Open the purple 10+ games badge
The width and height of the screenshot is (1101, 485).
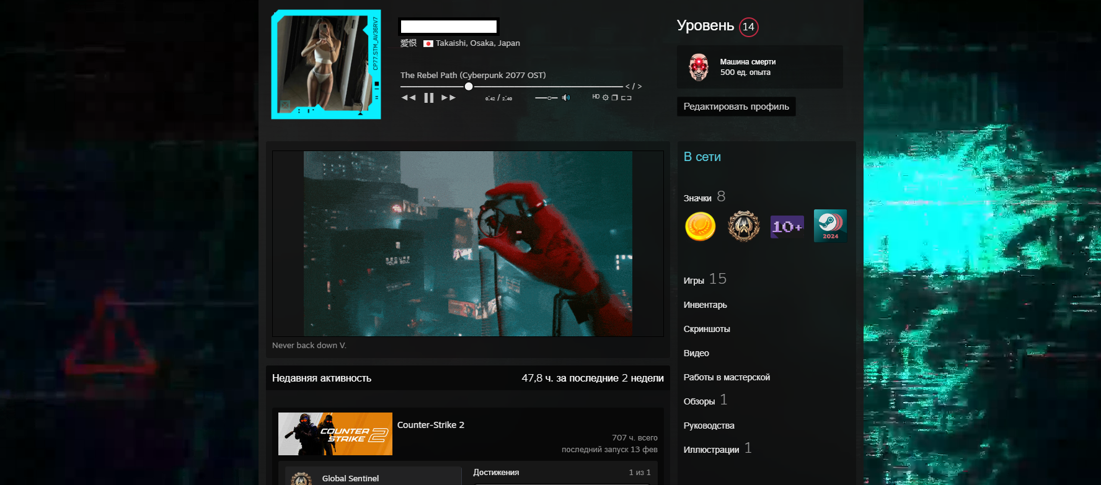pyautogui.click(x=787, y=226)
